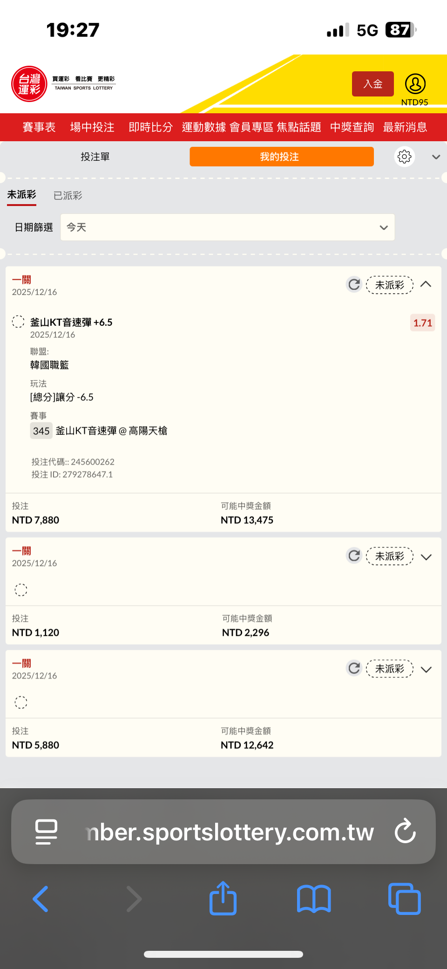
Task: Open bet slip settings gear
Action: tap(404, 157)
